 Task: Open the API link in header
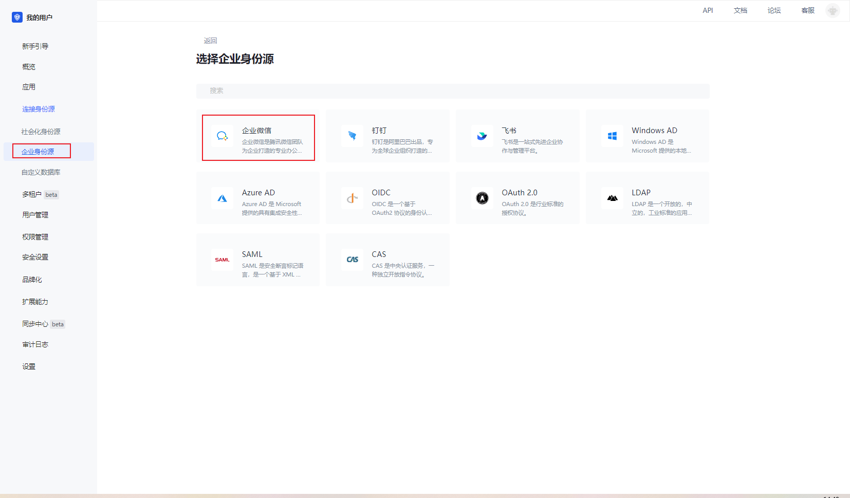[708, 10]
